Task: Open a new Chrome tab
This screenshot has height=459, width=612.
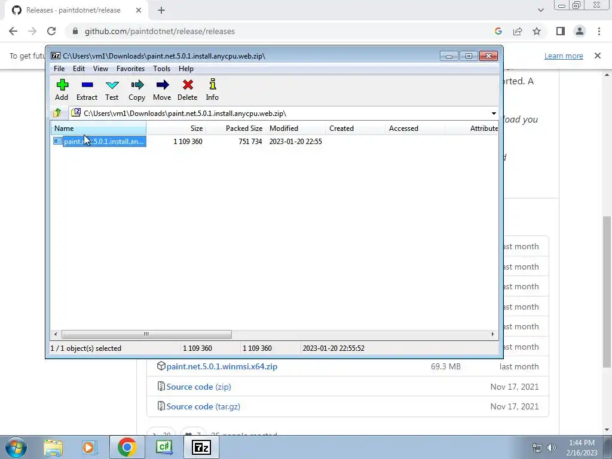Action: [x=161, y=10]
